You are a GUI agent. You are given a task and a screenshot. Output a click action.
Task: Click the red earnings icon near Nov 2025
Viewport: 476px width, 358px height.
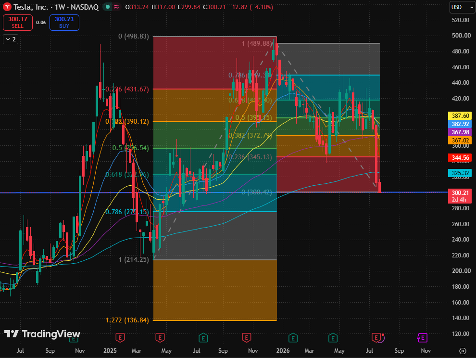tap(246, 338)
